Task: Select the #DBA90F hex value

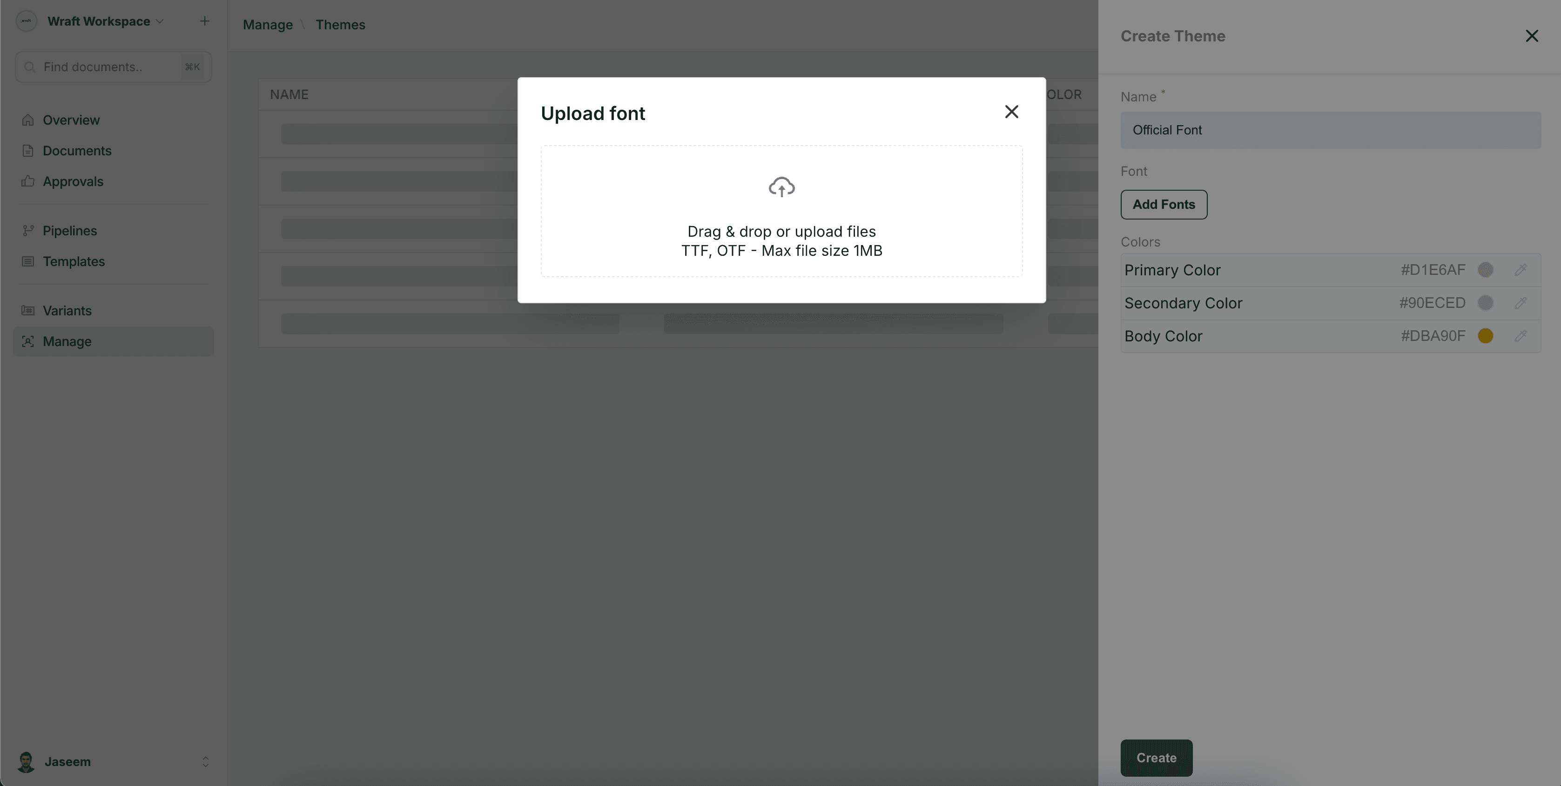Action: click(x=1433, y=336)
